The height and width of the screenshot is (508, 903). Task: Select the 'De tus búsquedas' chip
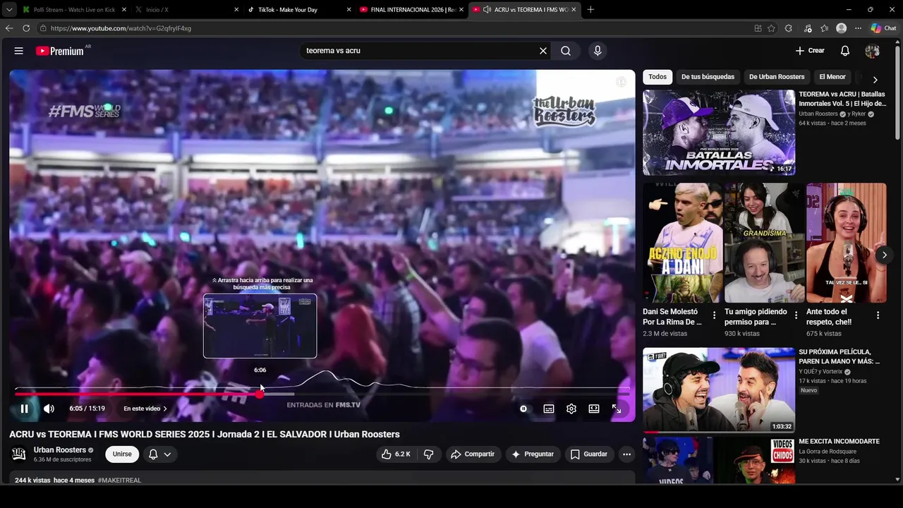(708, 77)
